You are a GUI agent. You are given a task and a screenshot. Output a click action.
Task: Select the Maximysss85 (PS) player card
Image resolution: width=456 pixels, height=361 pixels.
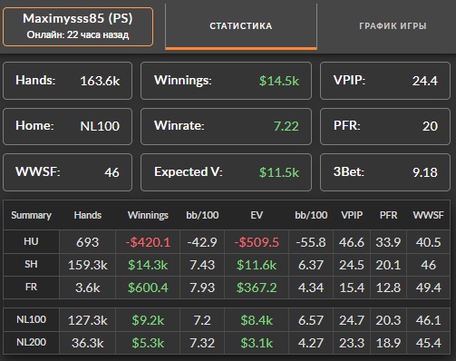point(78,27)
